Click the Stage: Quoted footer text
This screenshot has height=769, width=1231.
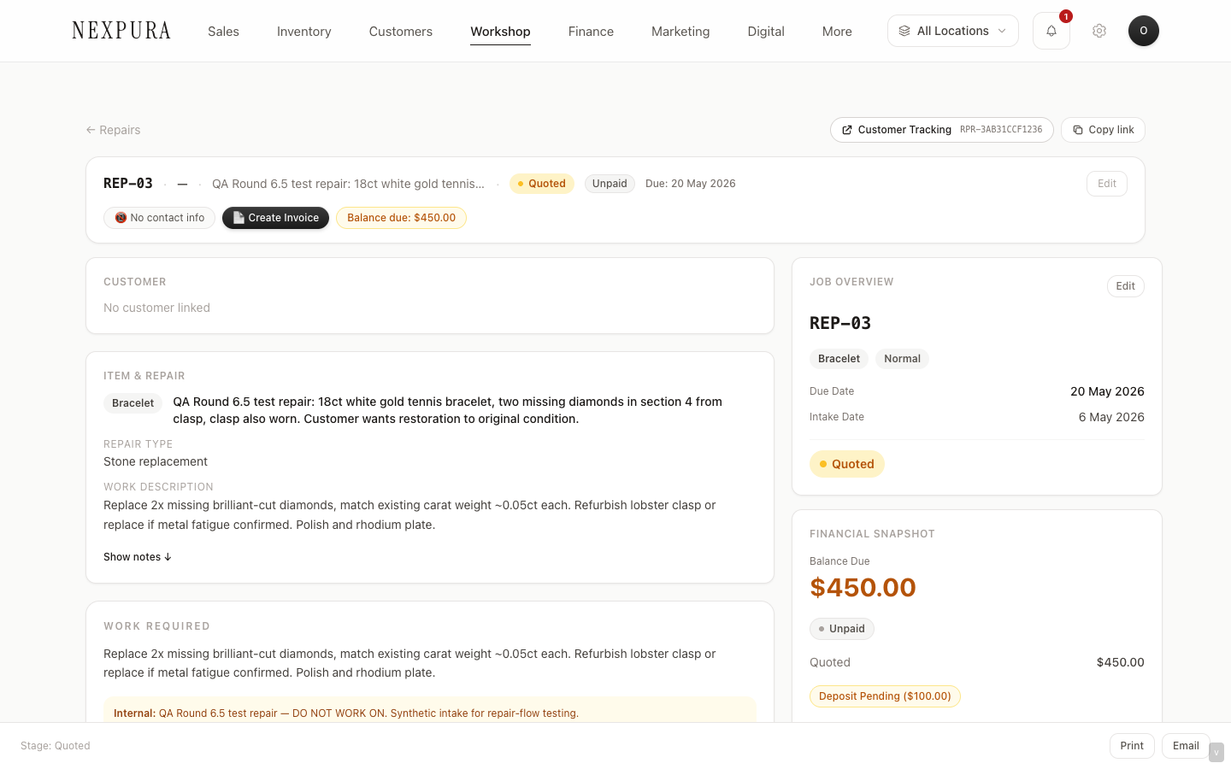tap(56, 746)
